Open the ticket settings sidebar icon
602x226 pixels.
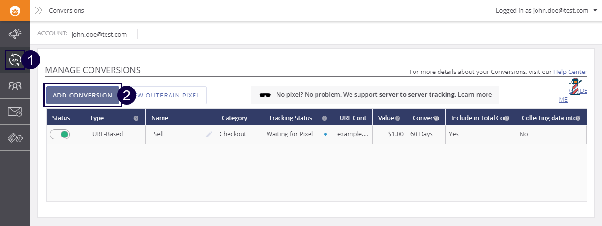point(15,137)
